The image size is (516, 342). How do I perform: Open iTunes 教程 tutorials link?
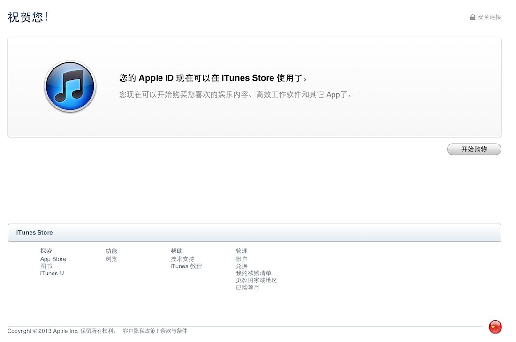point(186,266)
